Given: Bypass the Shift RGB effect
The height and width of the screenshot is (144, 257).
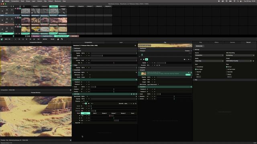Looking at the screenshot, I should coord(134,94).
